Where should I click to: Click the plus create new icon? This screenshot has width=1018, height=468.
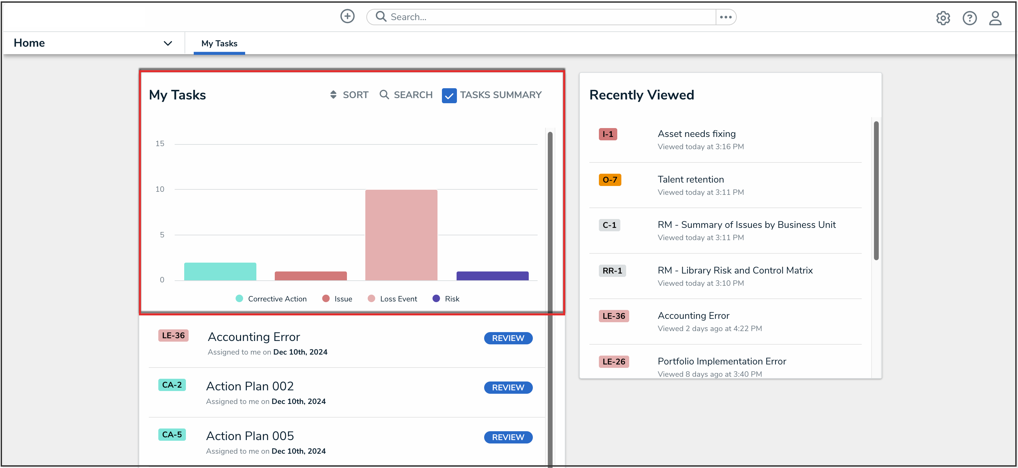coord(347,17)
